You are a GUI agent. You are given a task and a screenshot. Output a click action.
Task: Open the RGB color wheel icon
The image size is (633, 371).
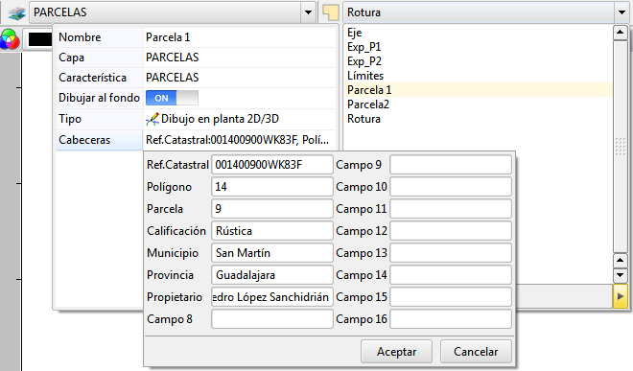pyautogui.click(x=10, y=39)
